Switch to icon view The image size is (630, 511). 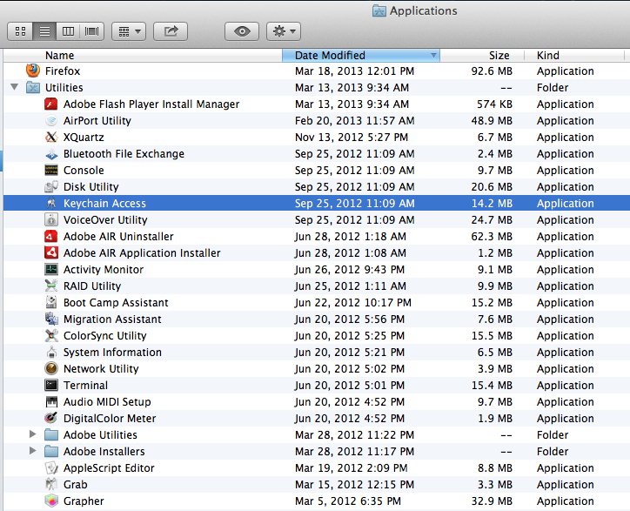[x=20, y=31]
